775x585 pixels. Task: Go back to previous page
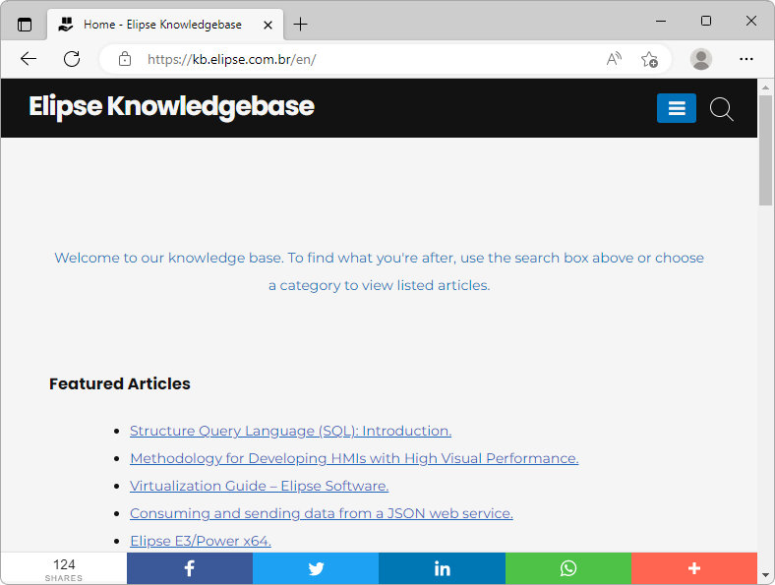click(29, 59)
